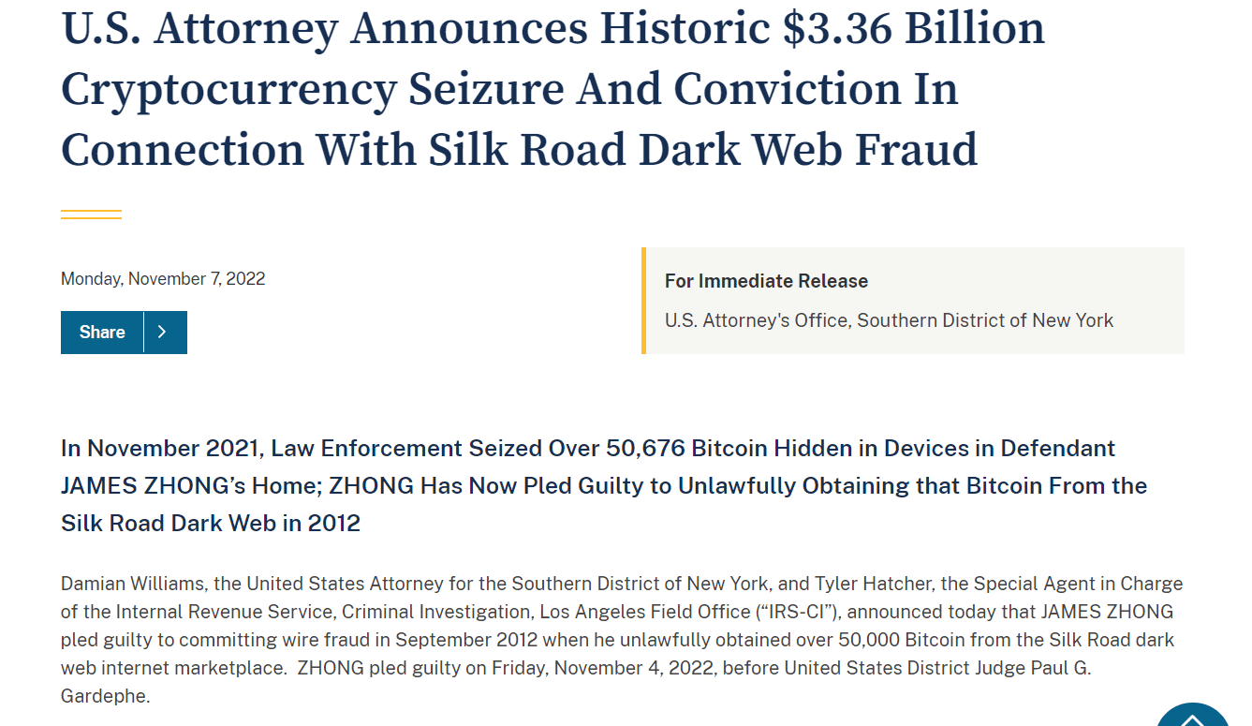Click the 'For Immediate Release' label
This screenshot has height=726, width=1252.
click(x=766, y=281)
